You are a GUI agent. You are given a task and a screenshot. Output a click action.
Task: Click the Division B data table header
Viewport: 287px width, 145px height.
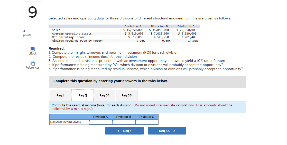coord(159,26)
